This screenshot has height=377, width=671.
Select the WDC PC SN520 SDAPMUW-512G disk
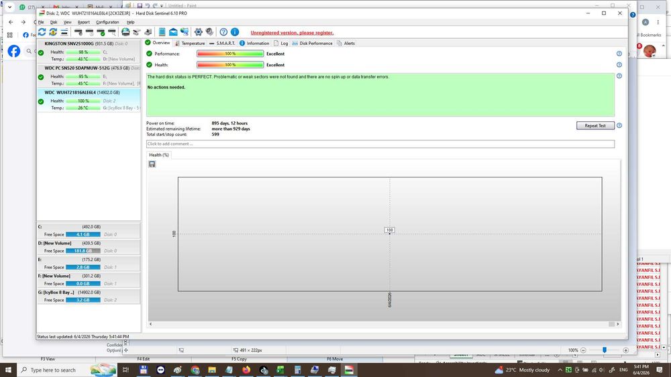[x=89, y=76]
